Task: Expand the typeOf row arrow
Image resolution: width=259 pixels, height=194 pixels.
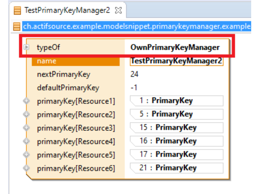Action: 26,47
